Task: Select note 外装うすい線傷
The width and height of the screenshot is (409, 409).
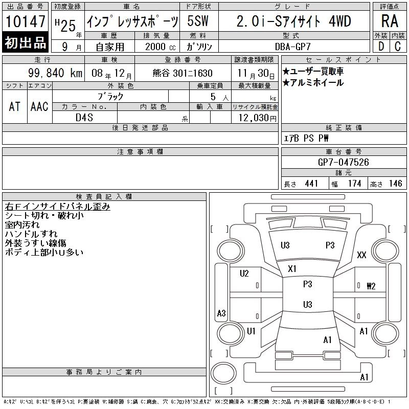Action: pos(35,243)
